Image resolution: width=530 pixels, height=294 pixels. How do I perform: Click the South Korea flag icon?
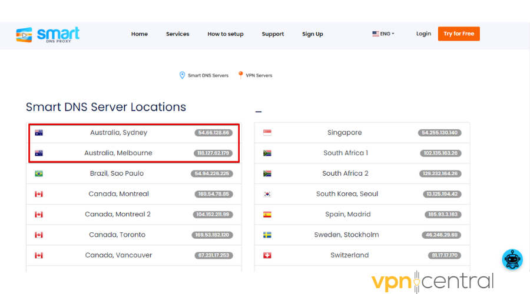(267, 194)
